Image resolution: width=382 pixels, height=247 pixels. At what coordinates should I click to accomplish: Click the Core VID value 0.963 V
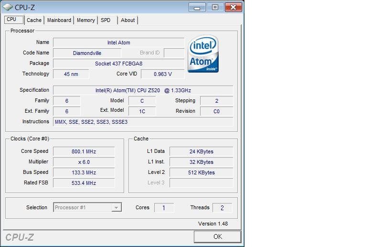click(162, 74)
